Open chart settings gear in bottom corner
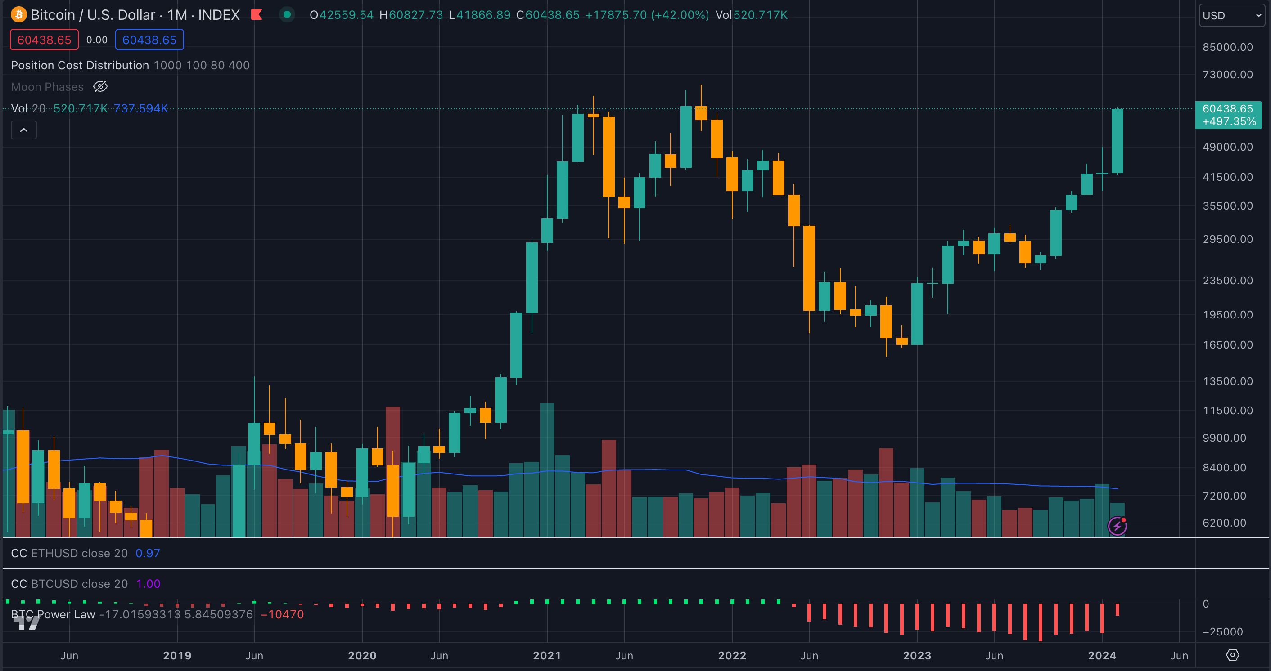 click(x=1232, y=655)
